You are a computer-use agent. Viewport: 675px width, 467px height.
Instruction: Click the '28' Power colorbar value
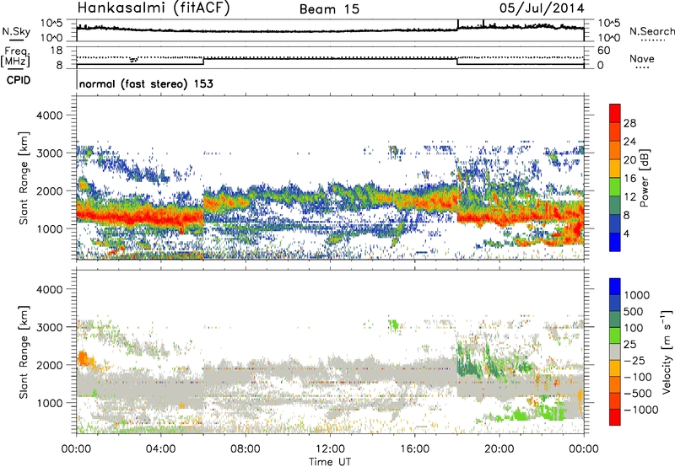(629, 123)
